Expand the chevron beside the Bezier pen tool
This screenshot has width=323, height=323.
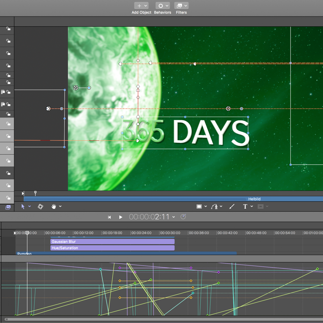pyautogui.click(x=221, y=206)
